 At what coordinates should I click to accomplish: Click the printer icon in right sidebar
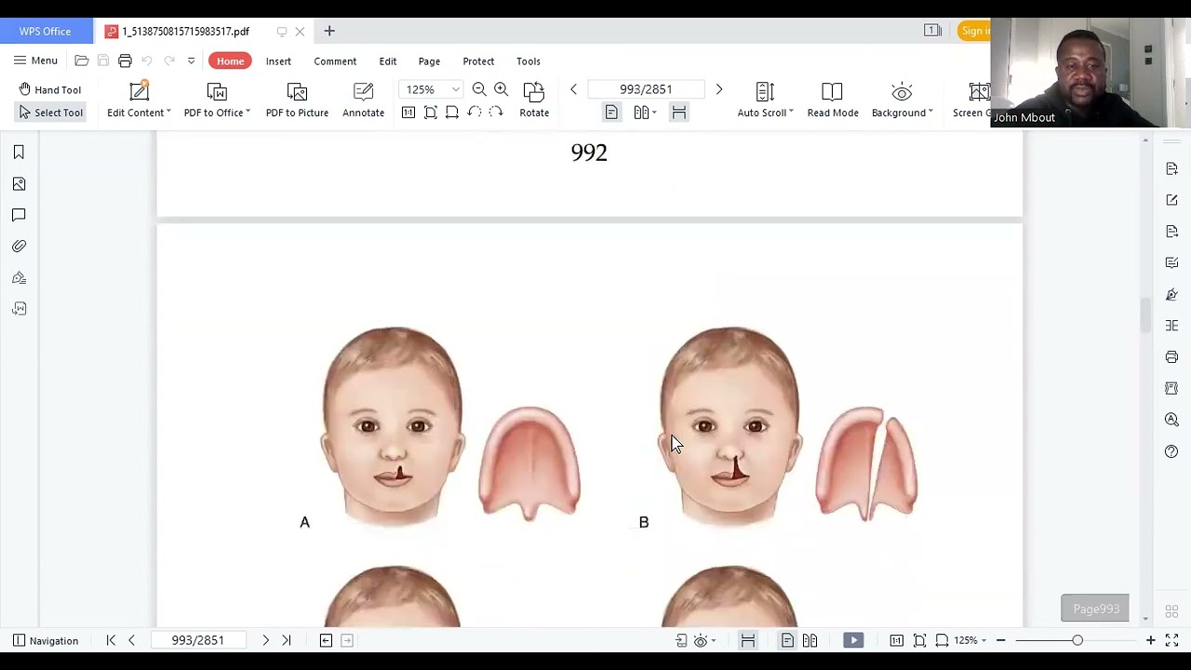point(1171,357)
